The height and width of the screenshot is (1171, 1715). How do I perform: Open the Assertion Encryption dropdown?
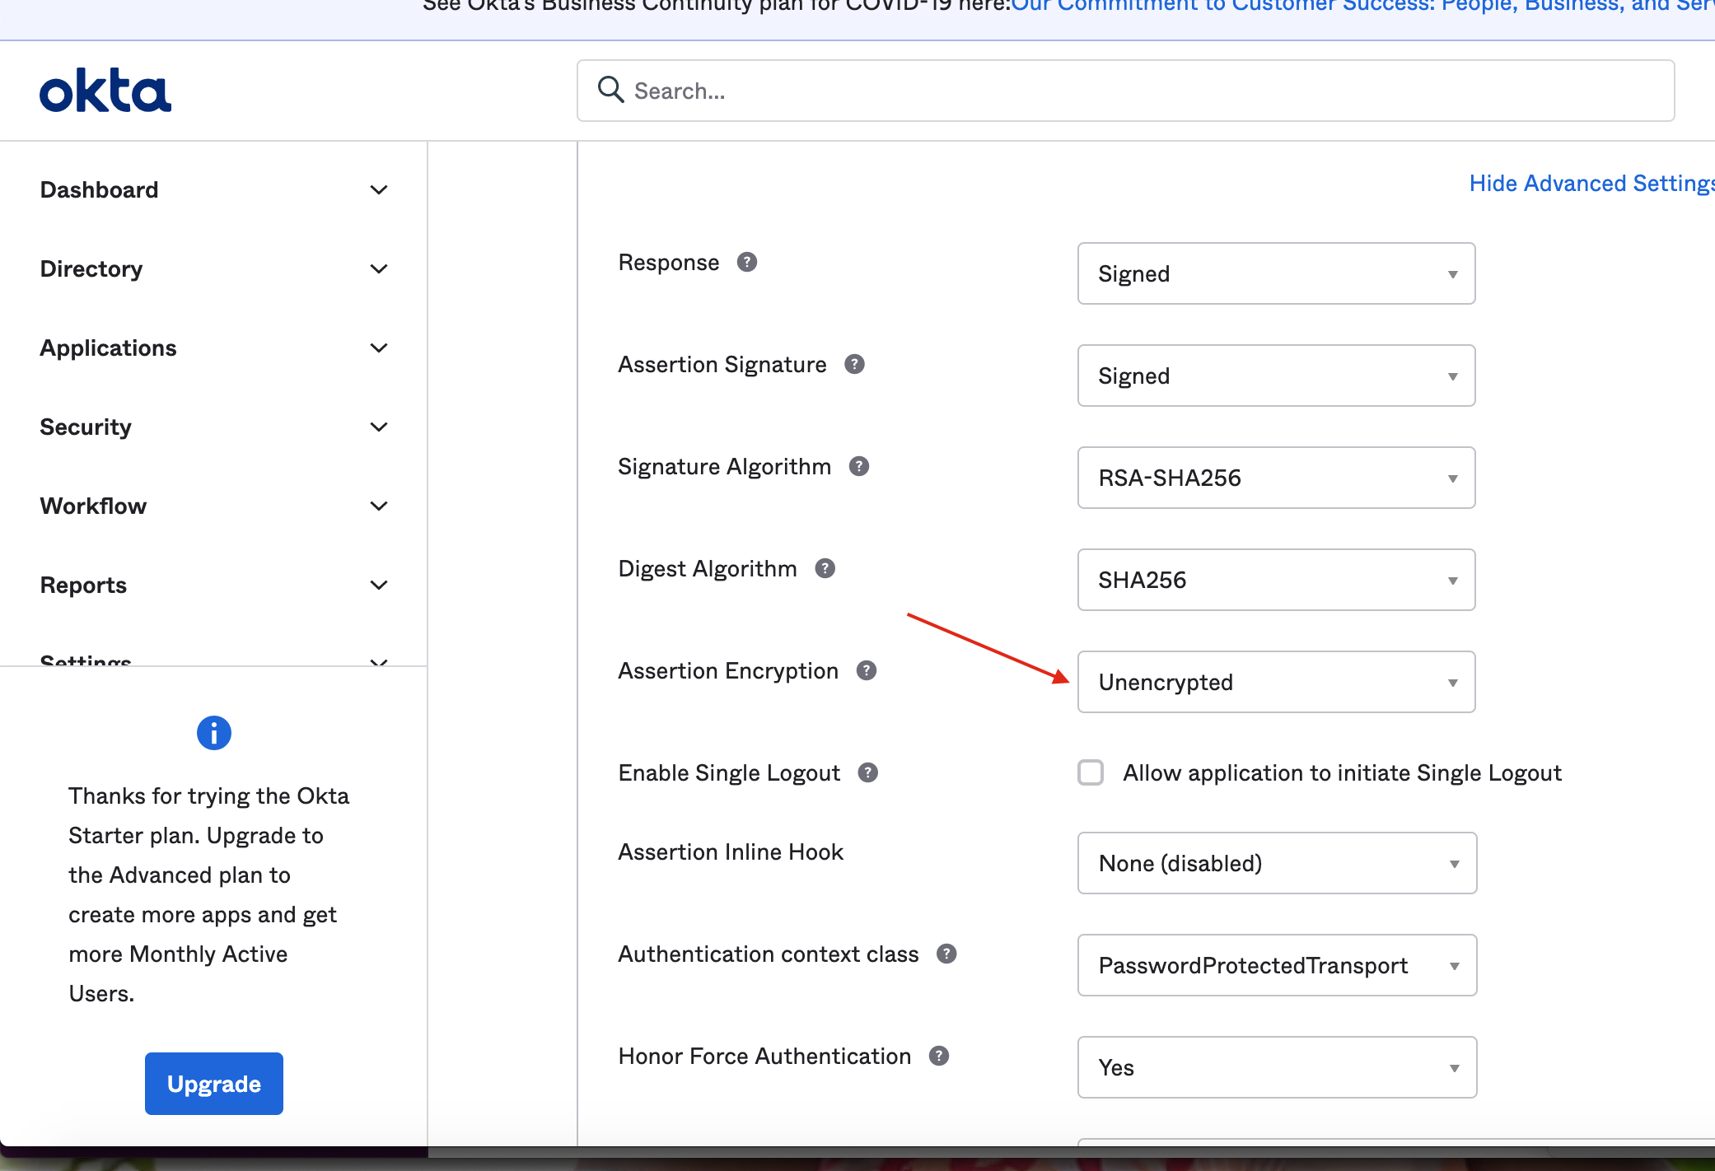[x=1276, y=682]
